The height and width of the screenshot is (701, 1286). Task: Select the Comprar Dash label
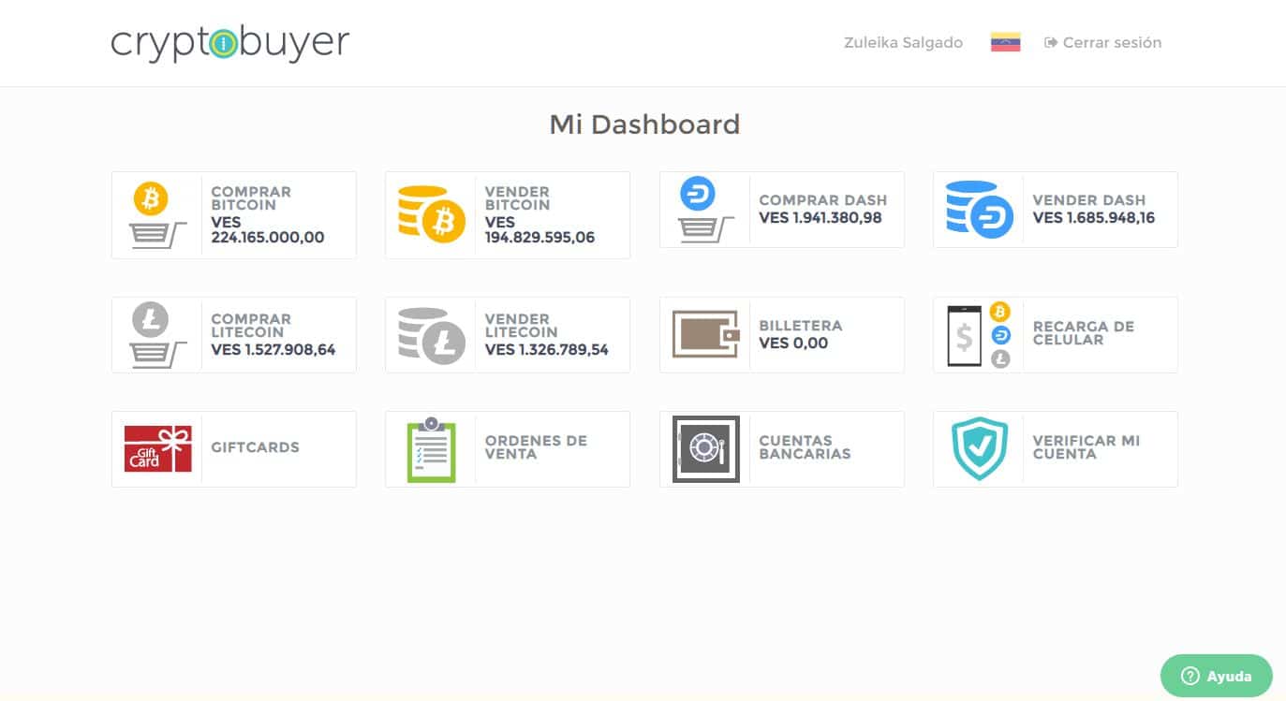[822, 200]
